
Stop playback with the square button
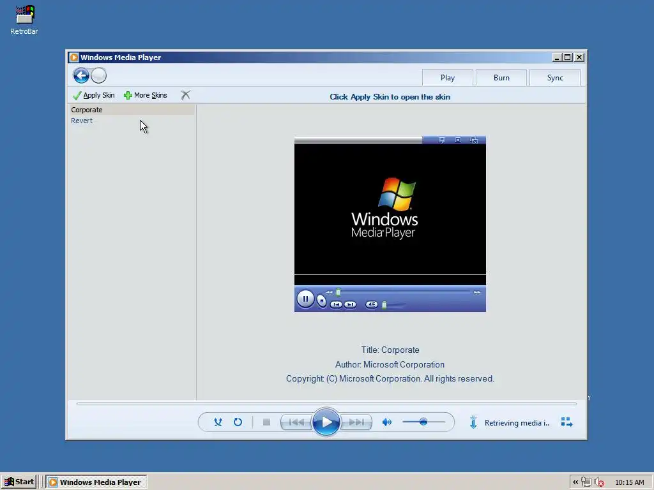[x=266, y=422]
